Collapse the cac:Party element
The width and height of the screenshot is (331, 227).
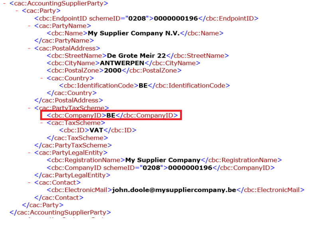click(x=17, y=11)
